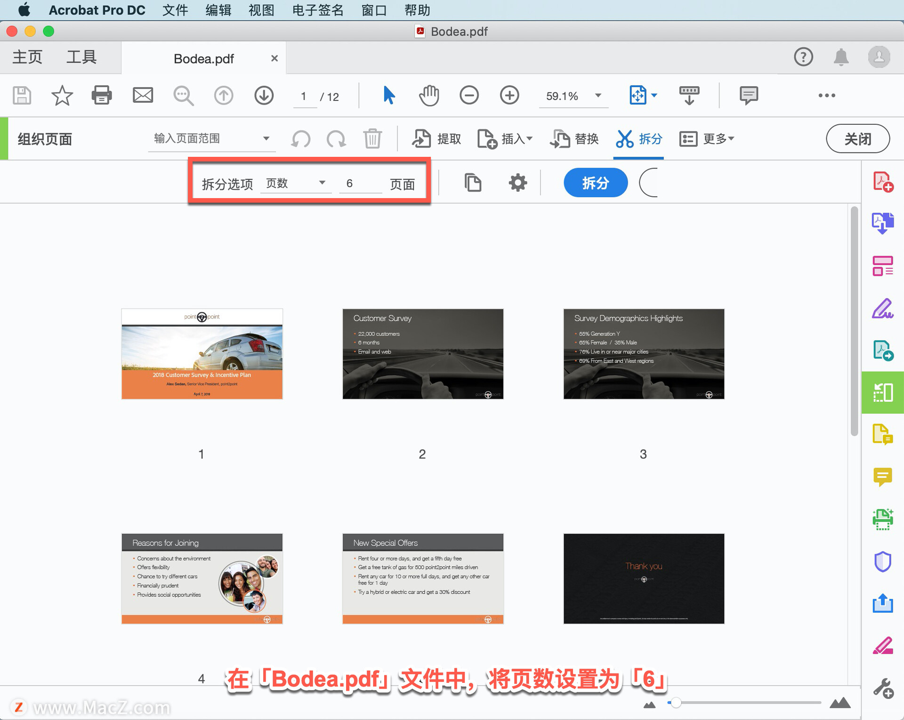Expand the 页数 split-by dropdown

click(x=322, y=183)
